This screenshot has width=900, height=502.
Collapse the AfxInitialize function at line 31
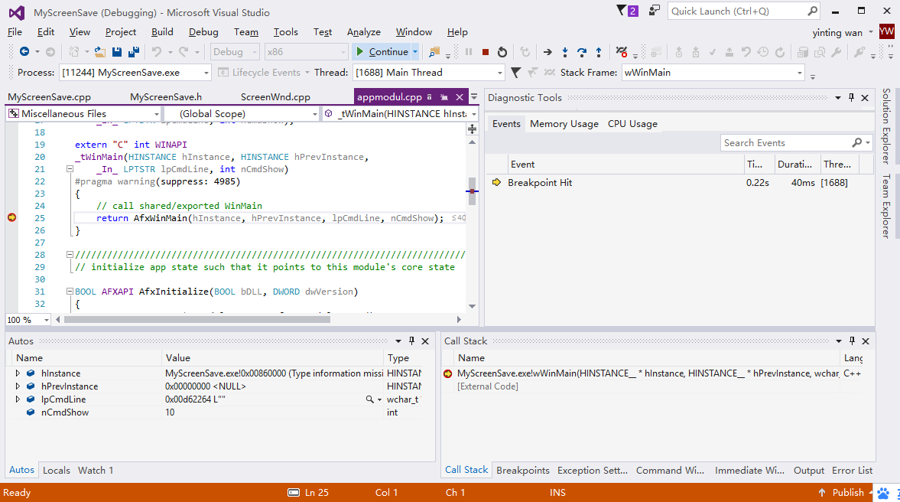[x=70, y=292]
